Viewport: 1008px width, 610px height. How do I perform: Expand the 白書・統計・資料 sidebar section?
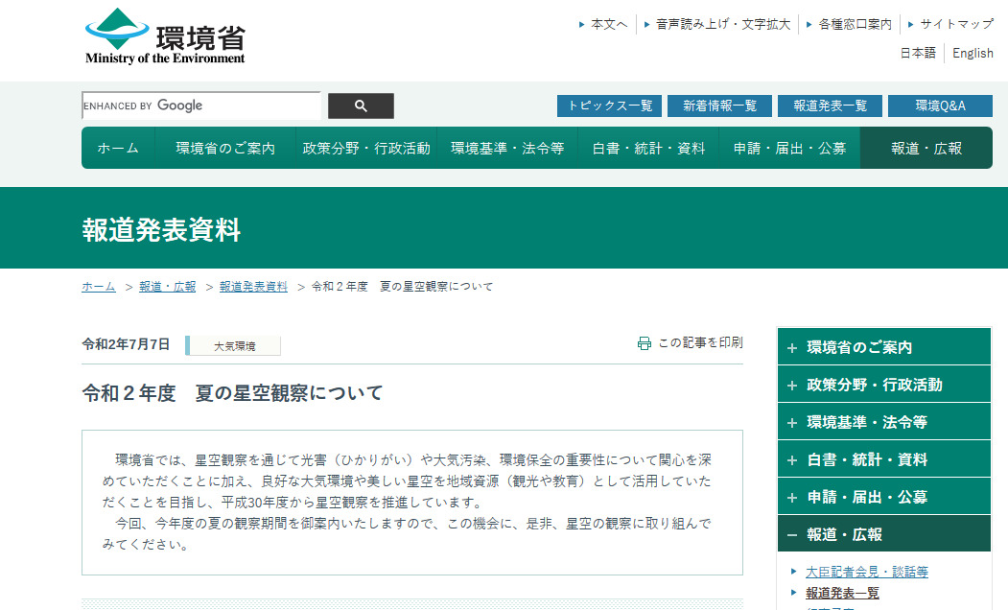pos(882,459)
